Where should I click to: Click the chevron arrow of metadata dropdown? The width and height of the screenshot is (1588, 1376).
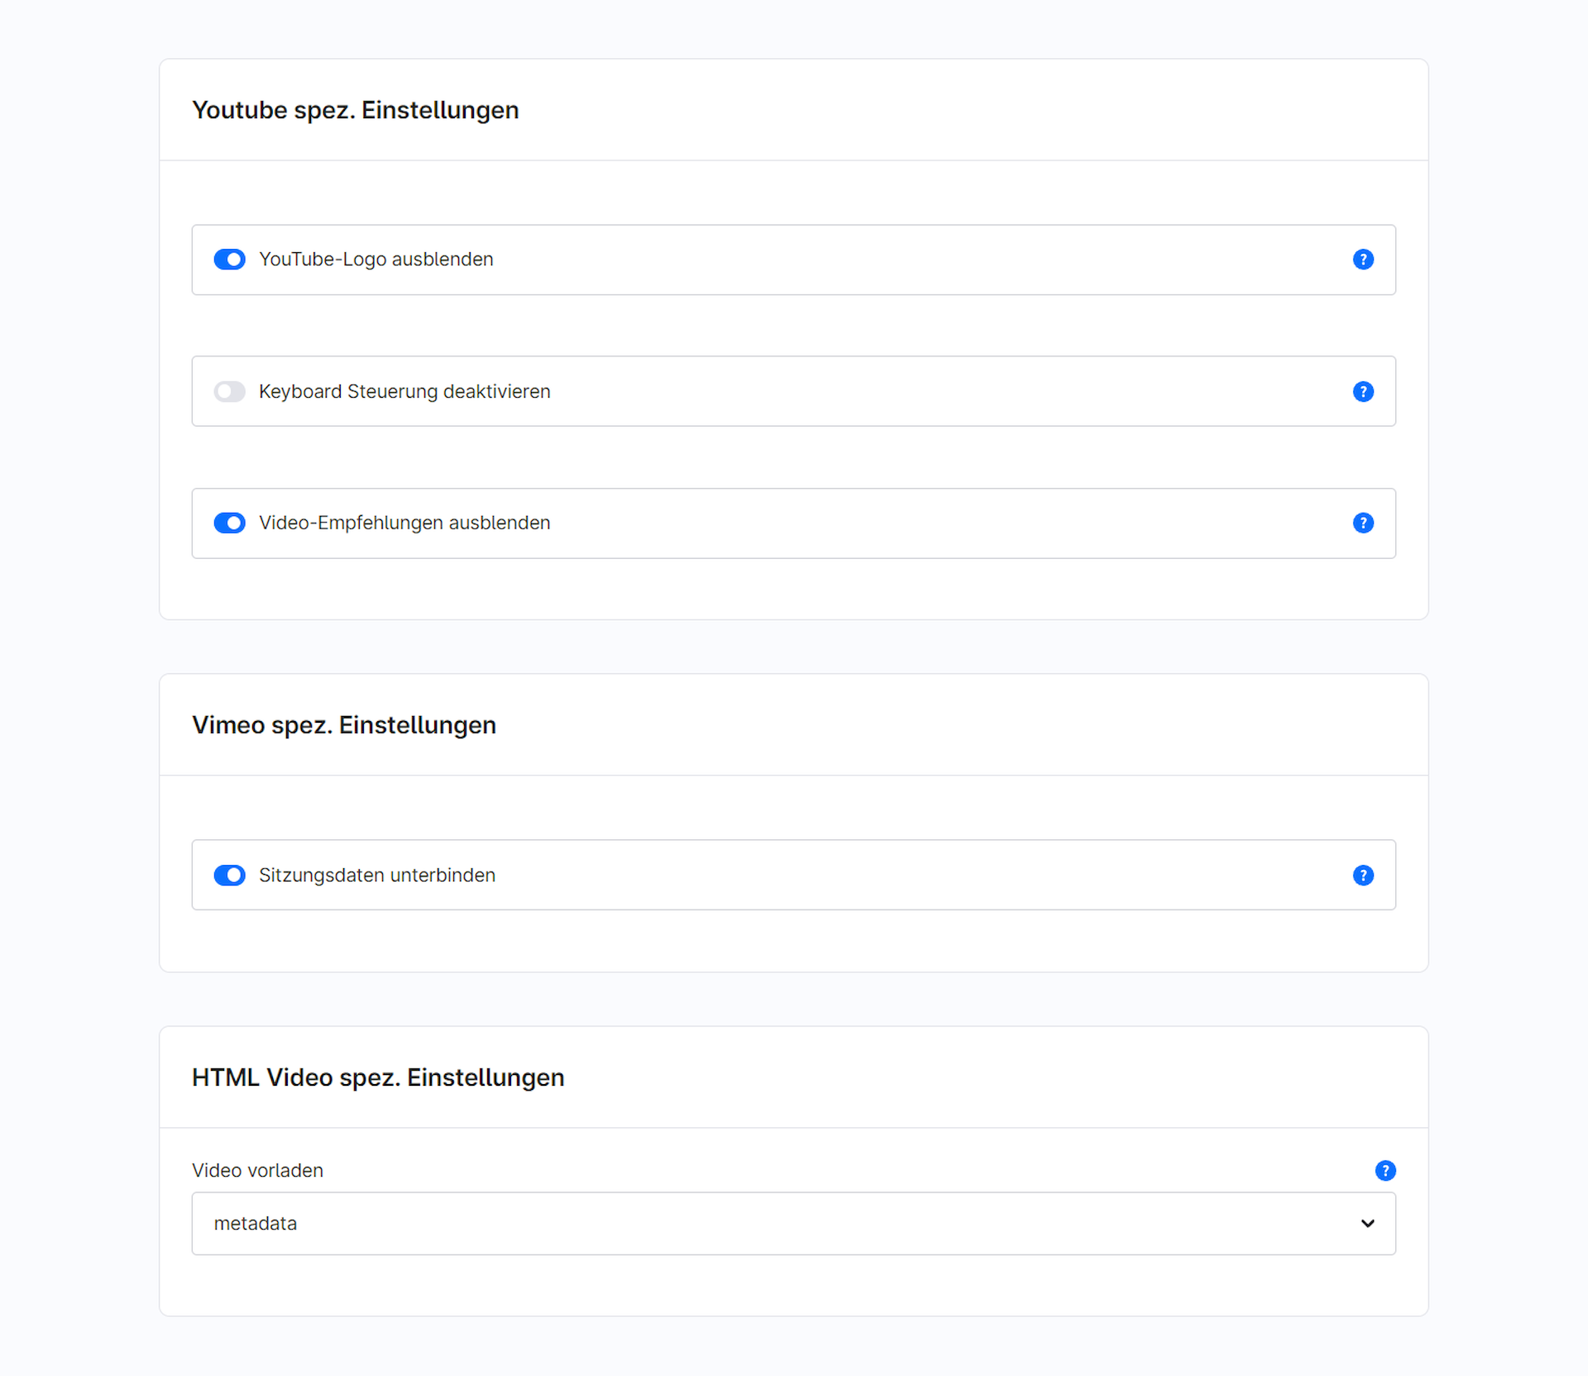[x=1367, y=1224]
